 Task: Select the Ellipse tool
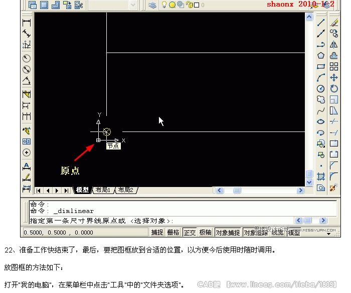coord(321,121)
